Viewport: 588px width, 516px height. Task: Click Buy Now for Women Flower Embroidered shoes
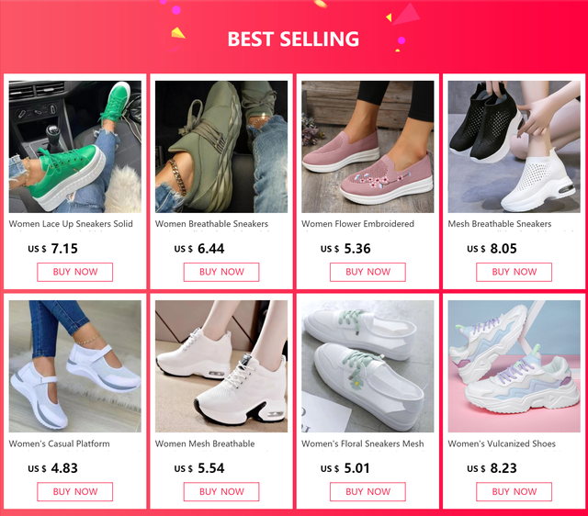(367, 272)
